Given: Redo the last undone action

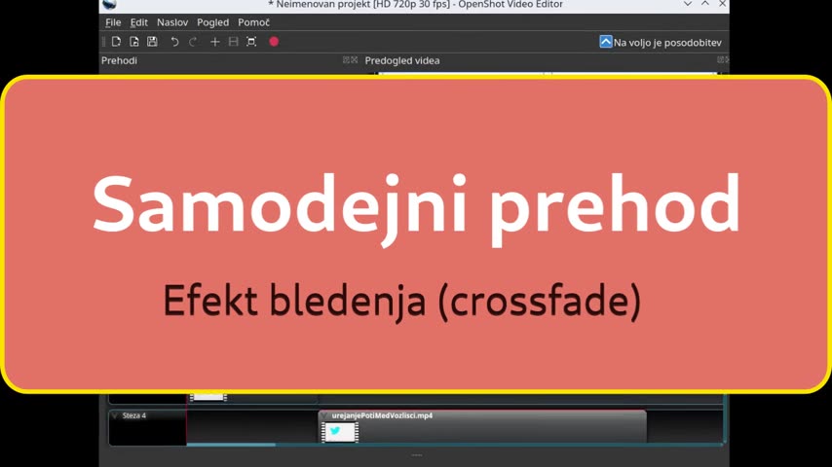Looking at the screenshot, I should pos(193,42).
